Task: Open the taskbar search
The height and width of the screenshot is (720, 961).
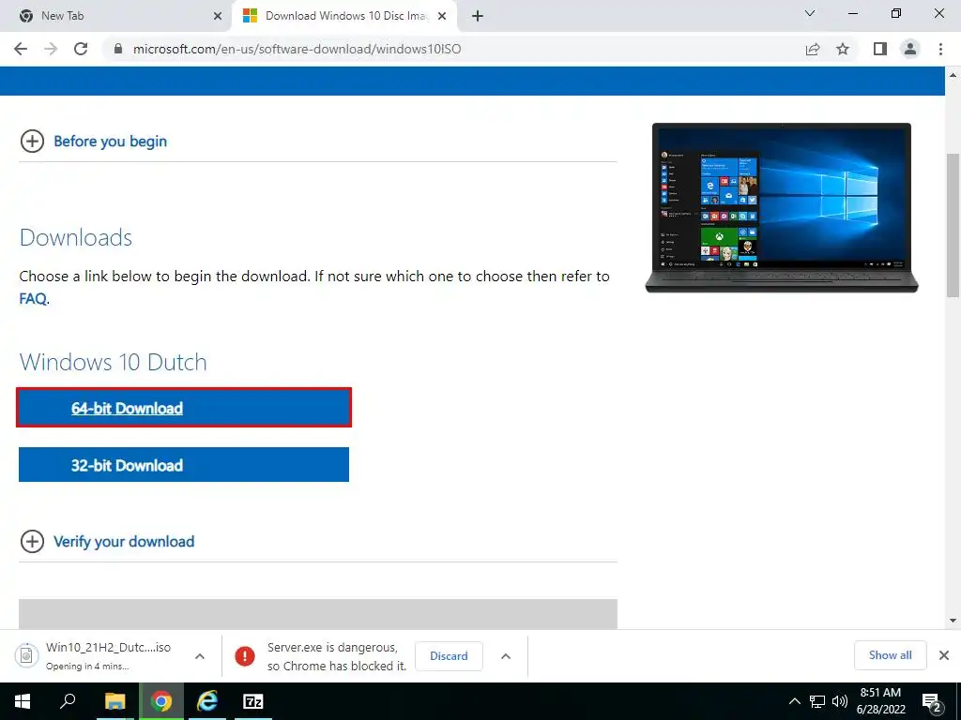Action: (68, 701)
